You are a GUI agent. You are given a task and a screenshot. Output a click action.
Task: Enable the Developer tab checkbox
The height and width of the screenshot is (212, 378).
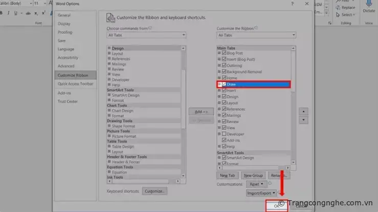point(224,134)
